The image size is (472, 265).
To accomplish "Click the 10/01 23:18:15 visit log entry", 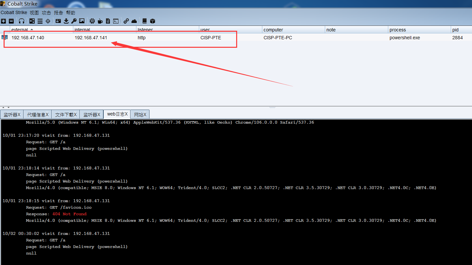I will tap(56, 201).
